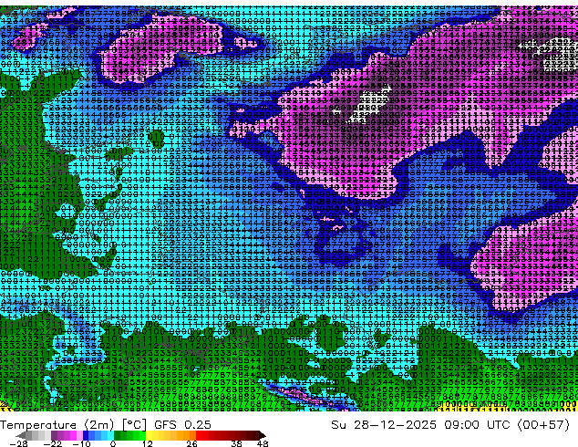Pick the dark blue legend swatch above -10
This screenshot has height=447, width=578.
click(x=86, y=435)
